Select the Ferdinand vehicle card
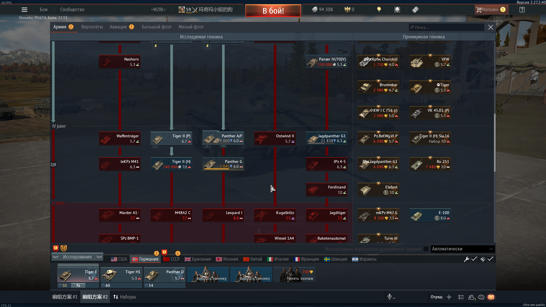Screen dimensions: 546x307 pos(327,190)
